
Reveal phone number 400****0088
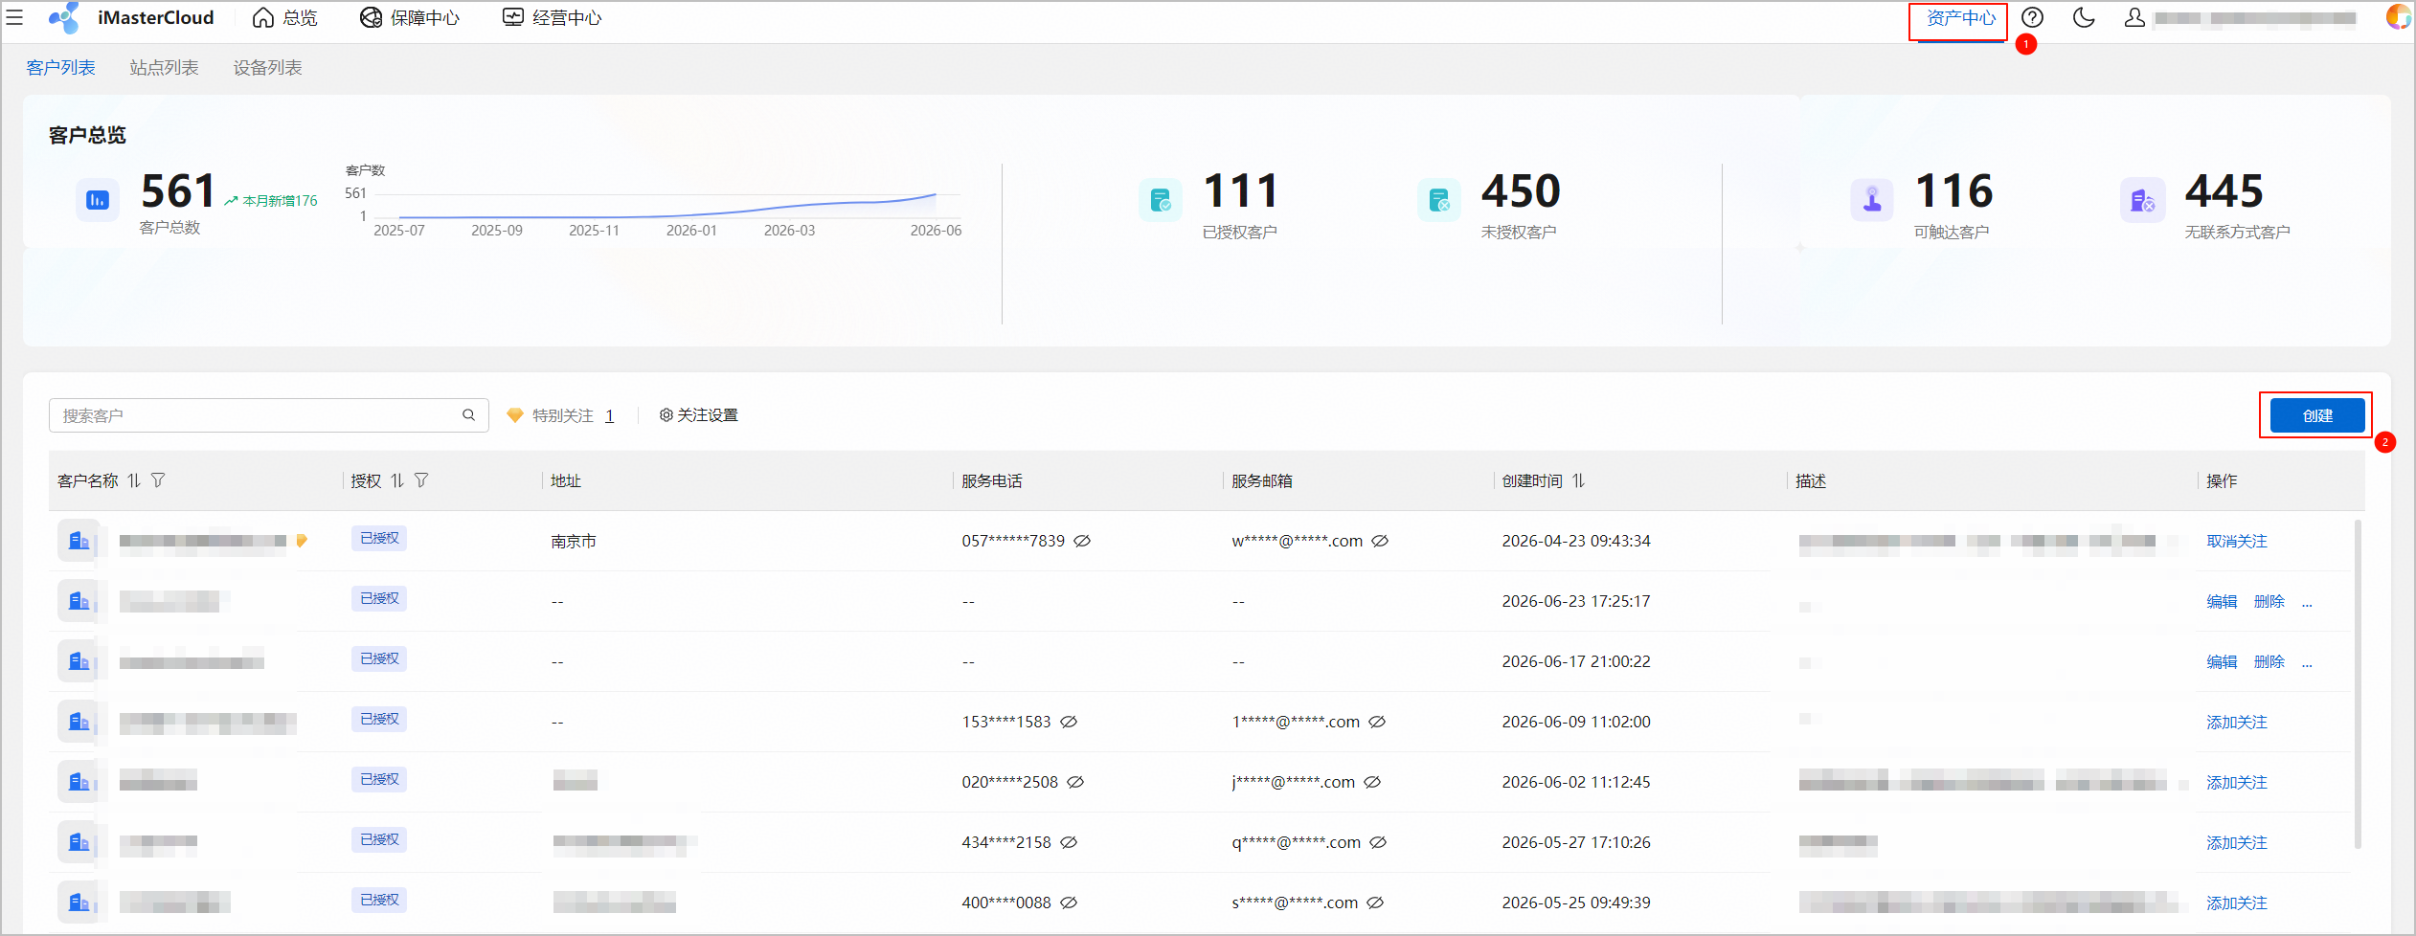(x=1069, y=903)
